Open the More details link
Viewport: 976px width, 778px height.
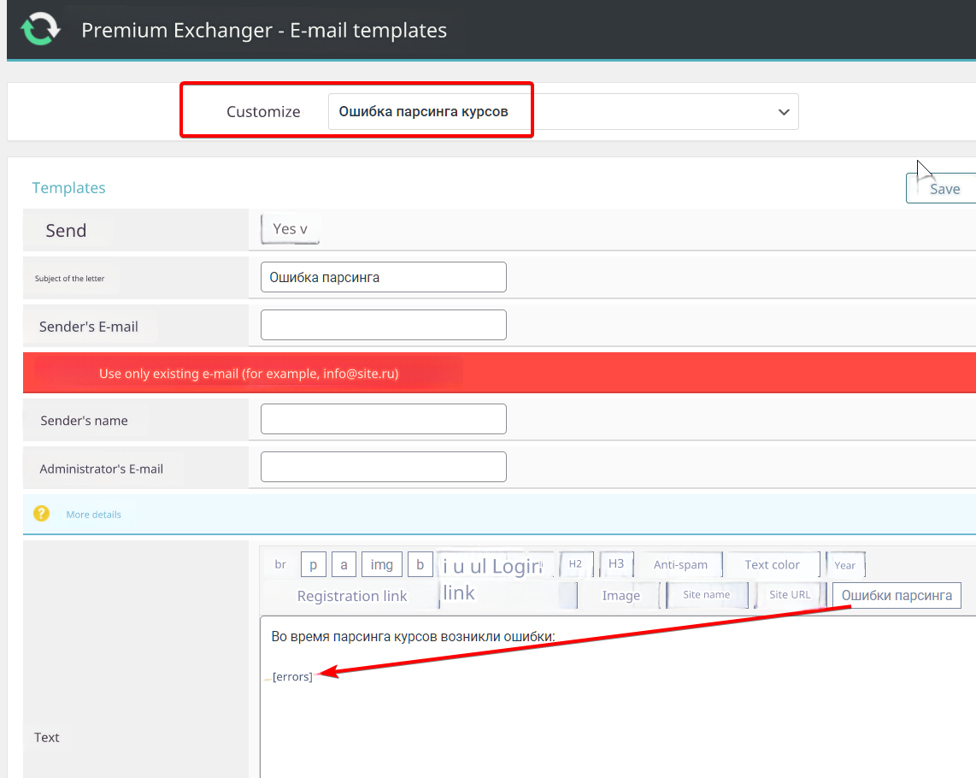[93, 515]
